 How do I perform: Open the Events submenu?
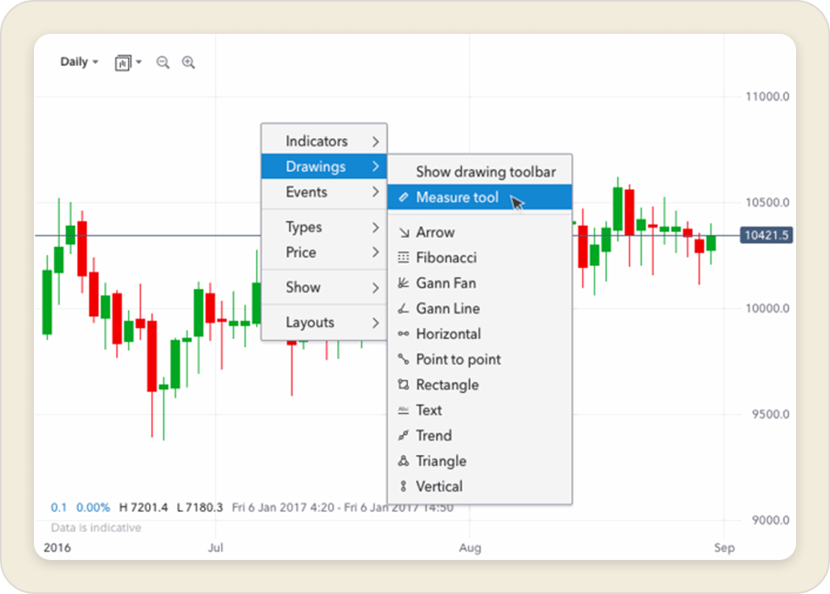pos(324,192)
